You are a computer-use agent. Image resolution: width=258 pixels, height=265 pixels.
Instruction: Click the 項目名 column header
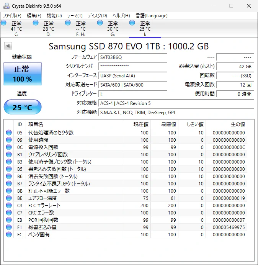click(74, 124)
